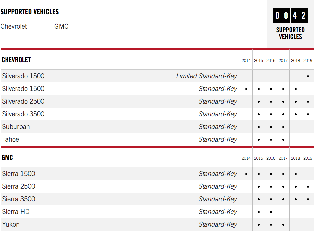Click the 2014 year header in Chevrolet section

pos(246,61)
